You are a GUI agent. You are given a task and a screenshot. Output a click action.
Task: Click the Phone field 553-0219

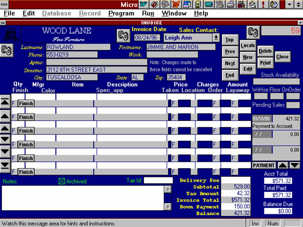point(72,55)
